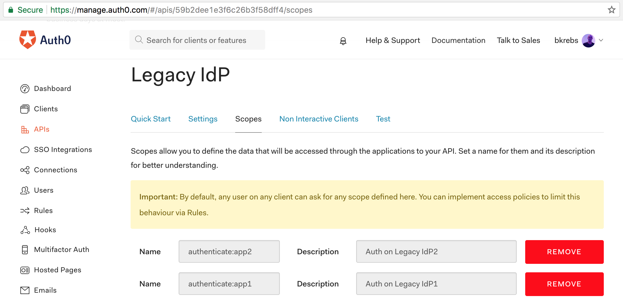
Task: Navigate to SSO Integrations
Action: (63, 150)
